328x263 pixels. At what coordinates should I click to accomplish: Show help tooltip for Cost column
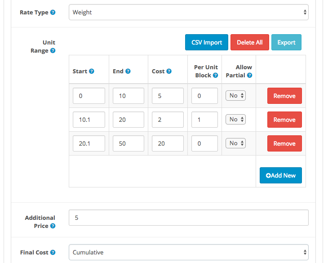(169, 71)
